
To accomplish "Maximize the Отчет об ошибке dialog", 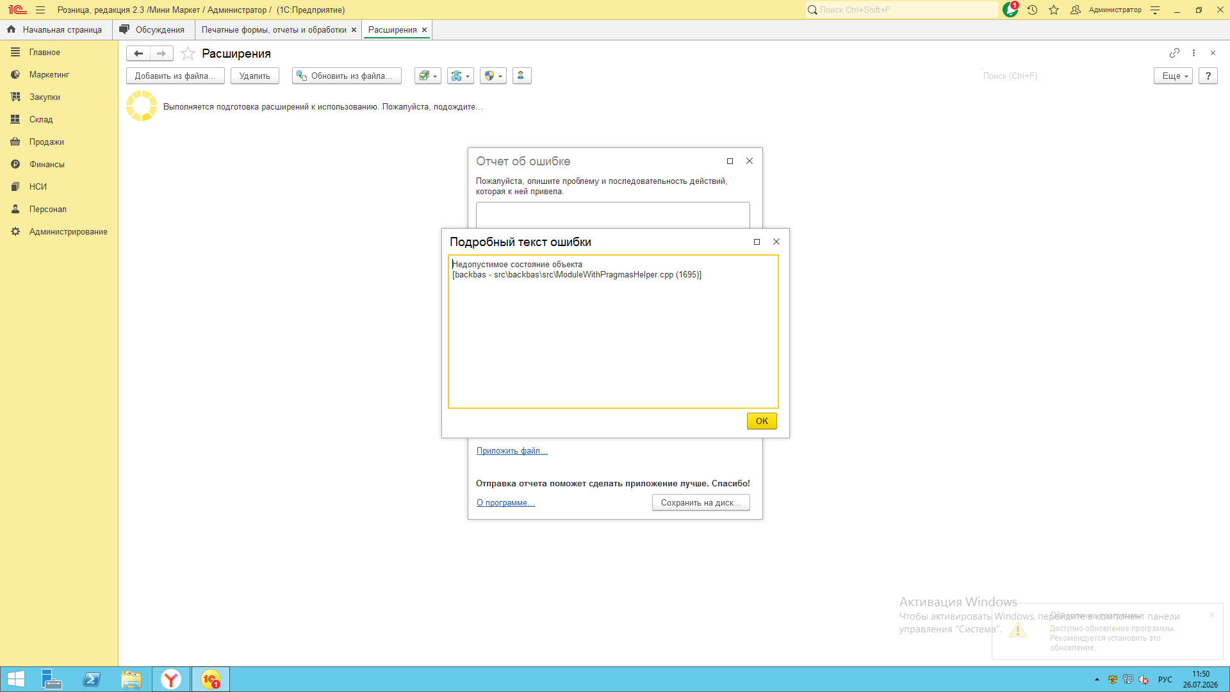I will point(730,161).
